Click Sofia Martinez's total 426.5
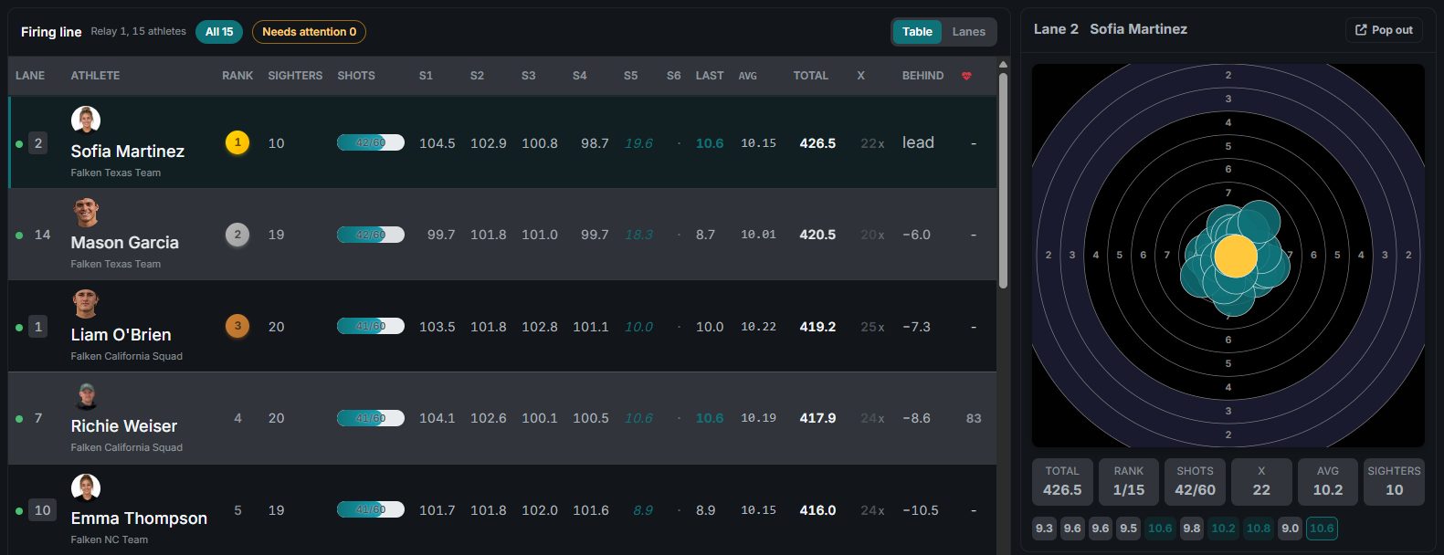The height and width of the screenshot is (555, 1444). 817,143
